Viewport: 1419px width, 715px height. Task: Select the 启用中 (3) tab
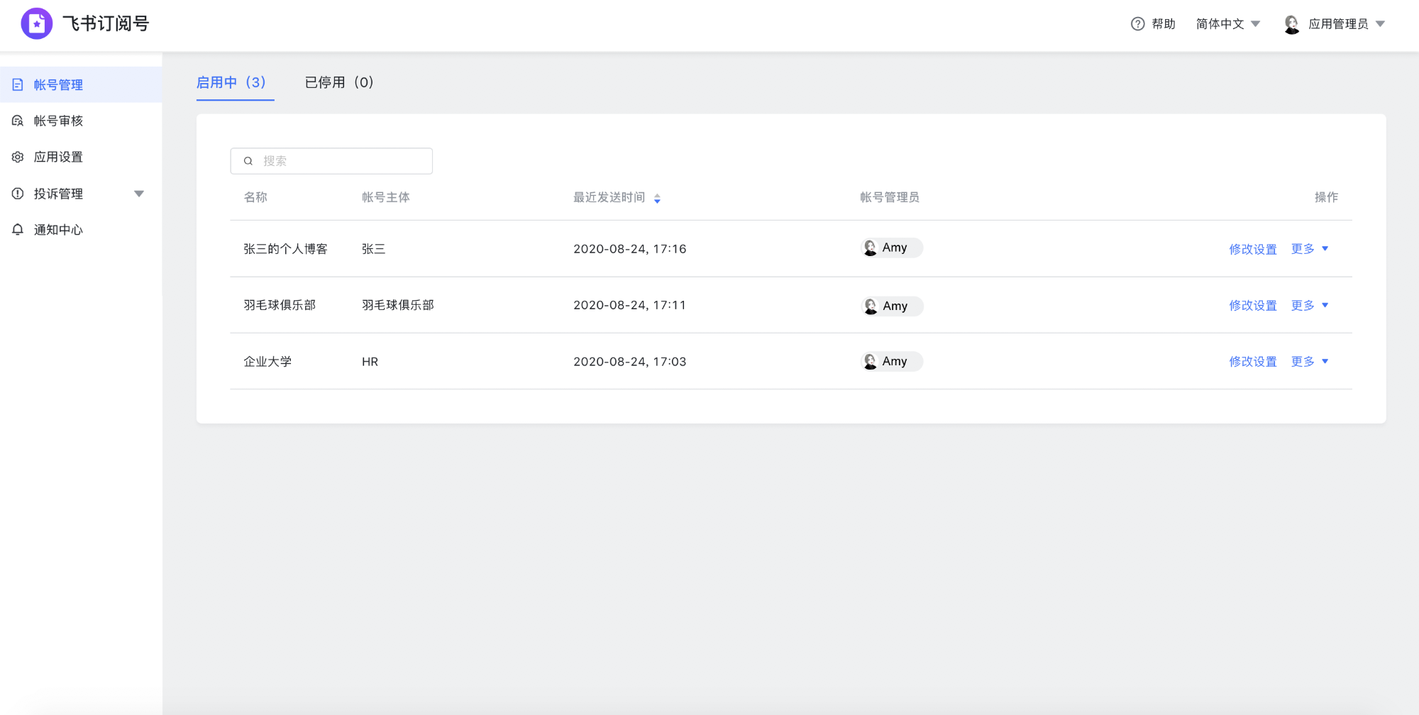point(231,82)
